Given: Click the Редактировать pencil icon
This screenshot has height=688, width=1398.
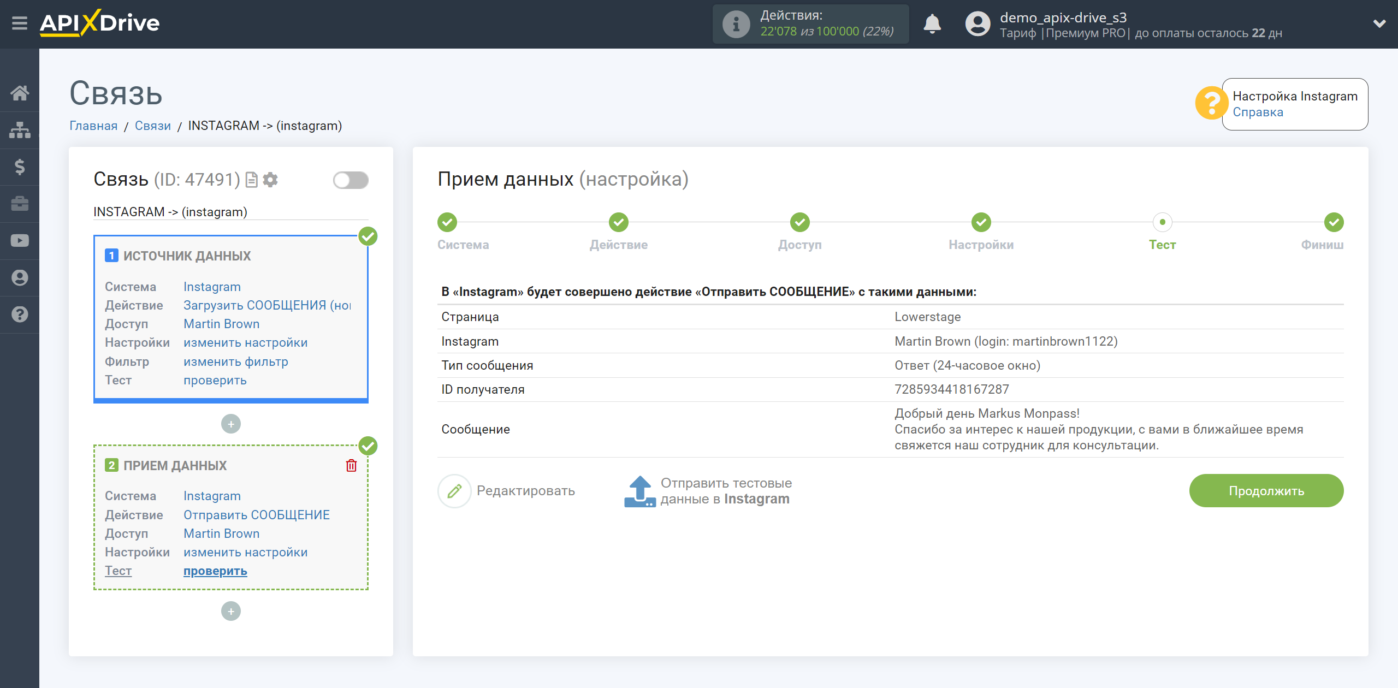Looking at the screenshot, I should [454, 491].
